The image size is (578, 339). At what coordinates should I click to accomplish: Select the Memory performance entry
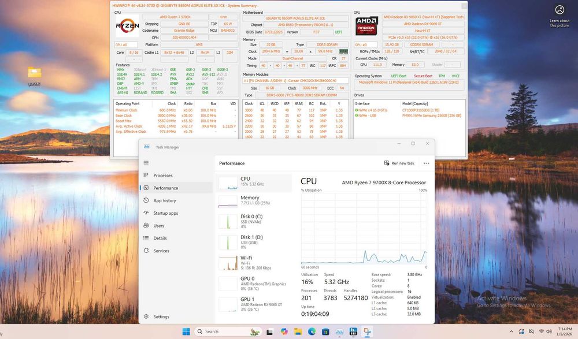tap(254, 201)
